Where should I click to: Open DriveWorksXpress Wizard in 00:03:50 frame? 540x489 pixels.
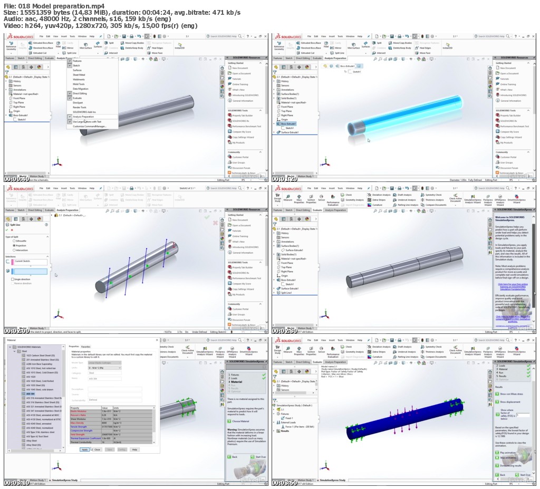pos(517,351)
